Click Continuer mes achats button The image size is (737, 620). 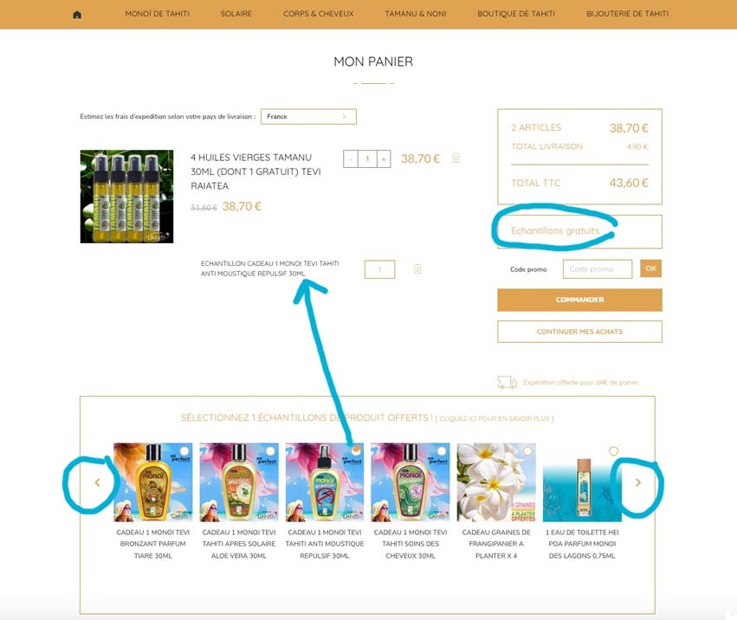click(579, 332)
